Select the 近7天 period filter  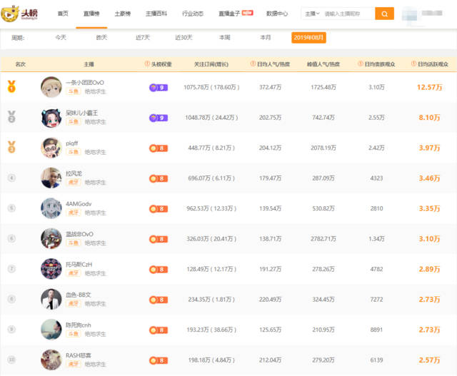[x=143, y=37]
